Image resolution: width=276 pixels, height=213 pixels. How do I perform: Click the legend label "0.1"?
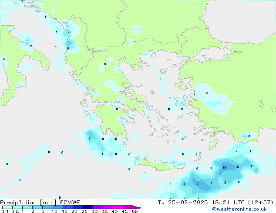click(5, 211)
